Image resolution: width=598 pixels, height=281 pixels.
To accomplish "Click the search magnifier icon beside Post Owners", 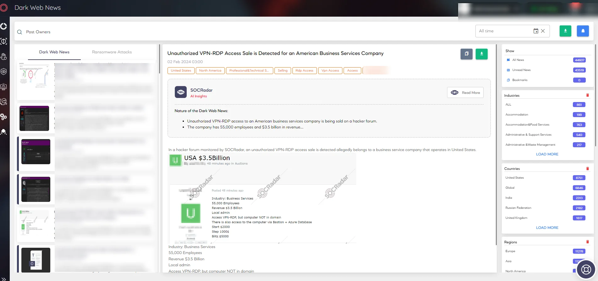I will (x=19, y=32).
